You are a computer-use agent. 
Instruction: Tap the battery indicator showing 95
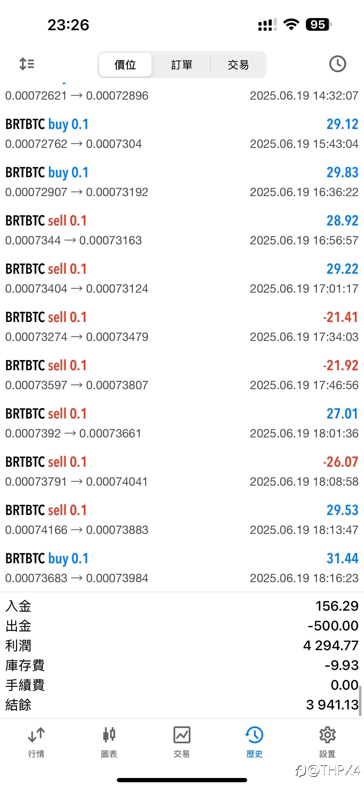319,25
